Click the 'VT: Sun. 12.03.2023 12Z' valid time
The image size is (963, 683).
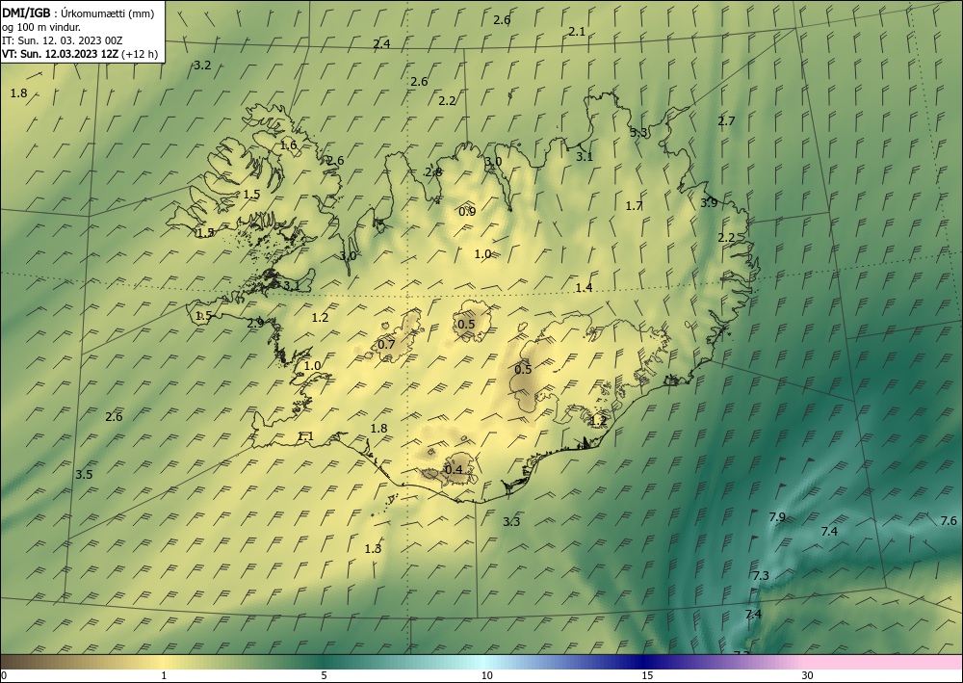61,54
